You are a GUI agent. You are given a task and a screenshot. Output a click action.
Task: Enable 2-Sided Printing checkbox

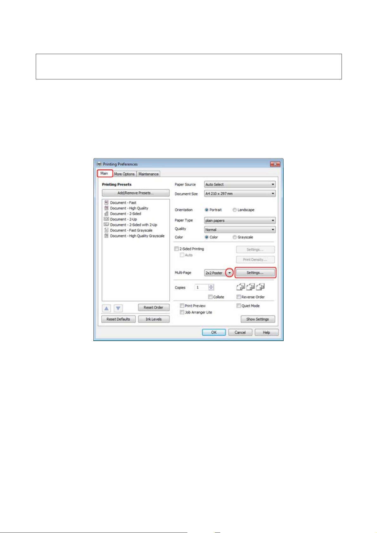click(x=177, y=249)
